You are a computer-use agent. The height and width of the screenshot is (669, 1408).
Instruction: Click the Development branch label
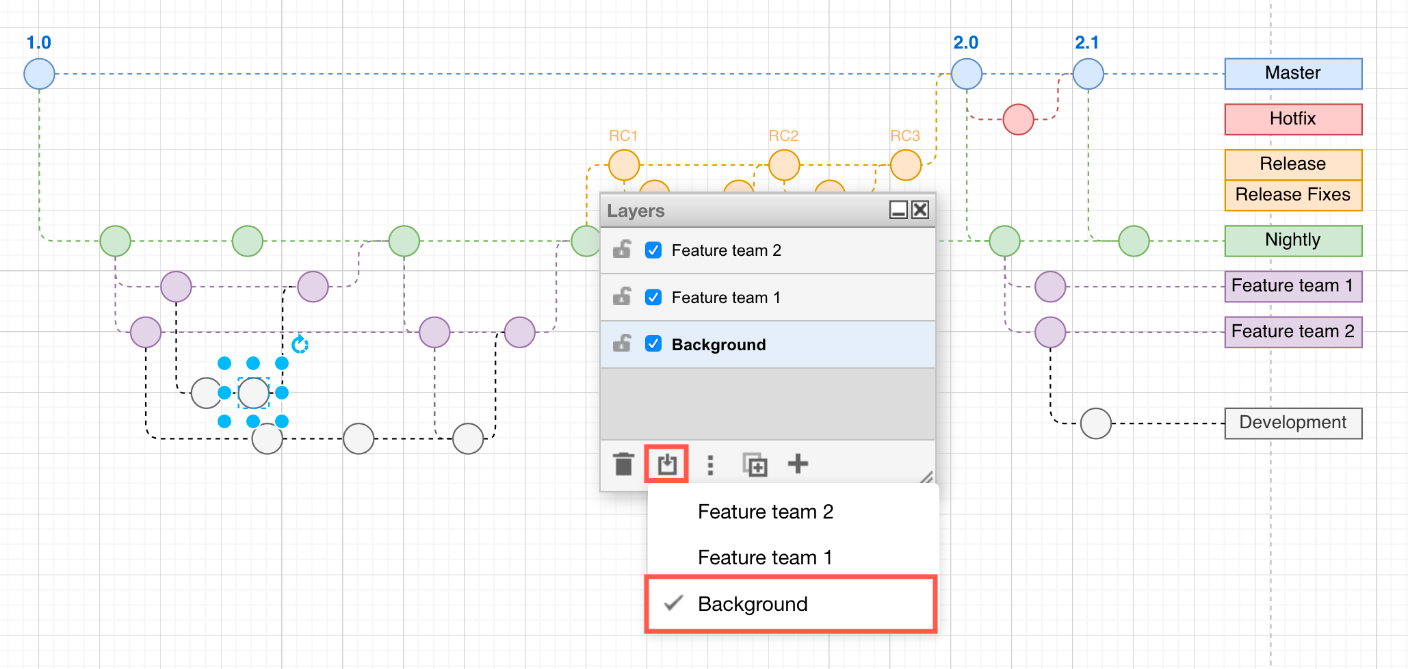tap(1292, 423)
